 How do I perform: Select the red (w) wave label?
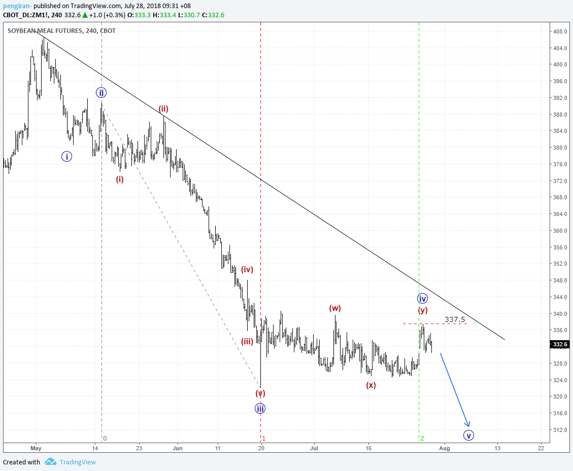tap(335, 308)
